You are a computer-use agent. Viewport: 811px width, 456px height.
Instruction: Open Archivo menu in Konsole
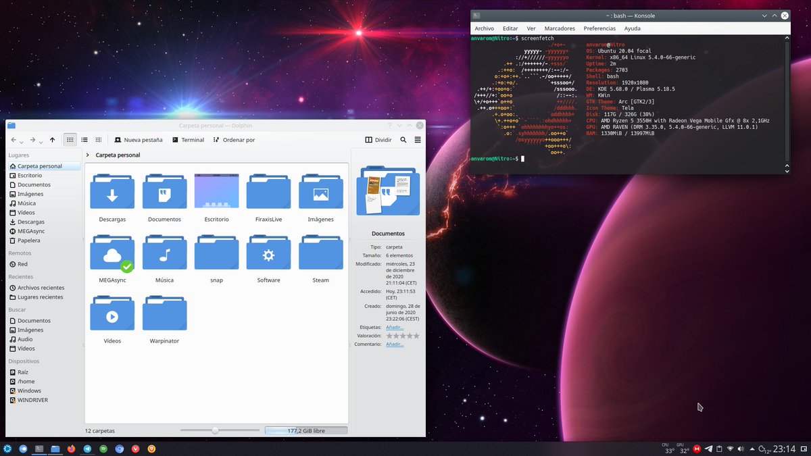tap(484, 28)
